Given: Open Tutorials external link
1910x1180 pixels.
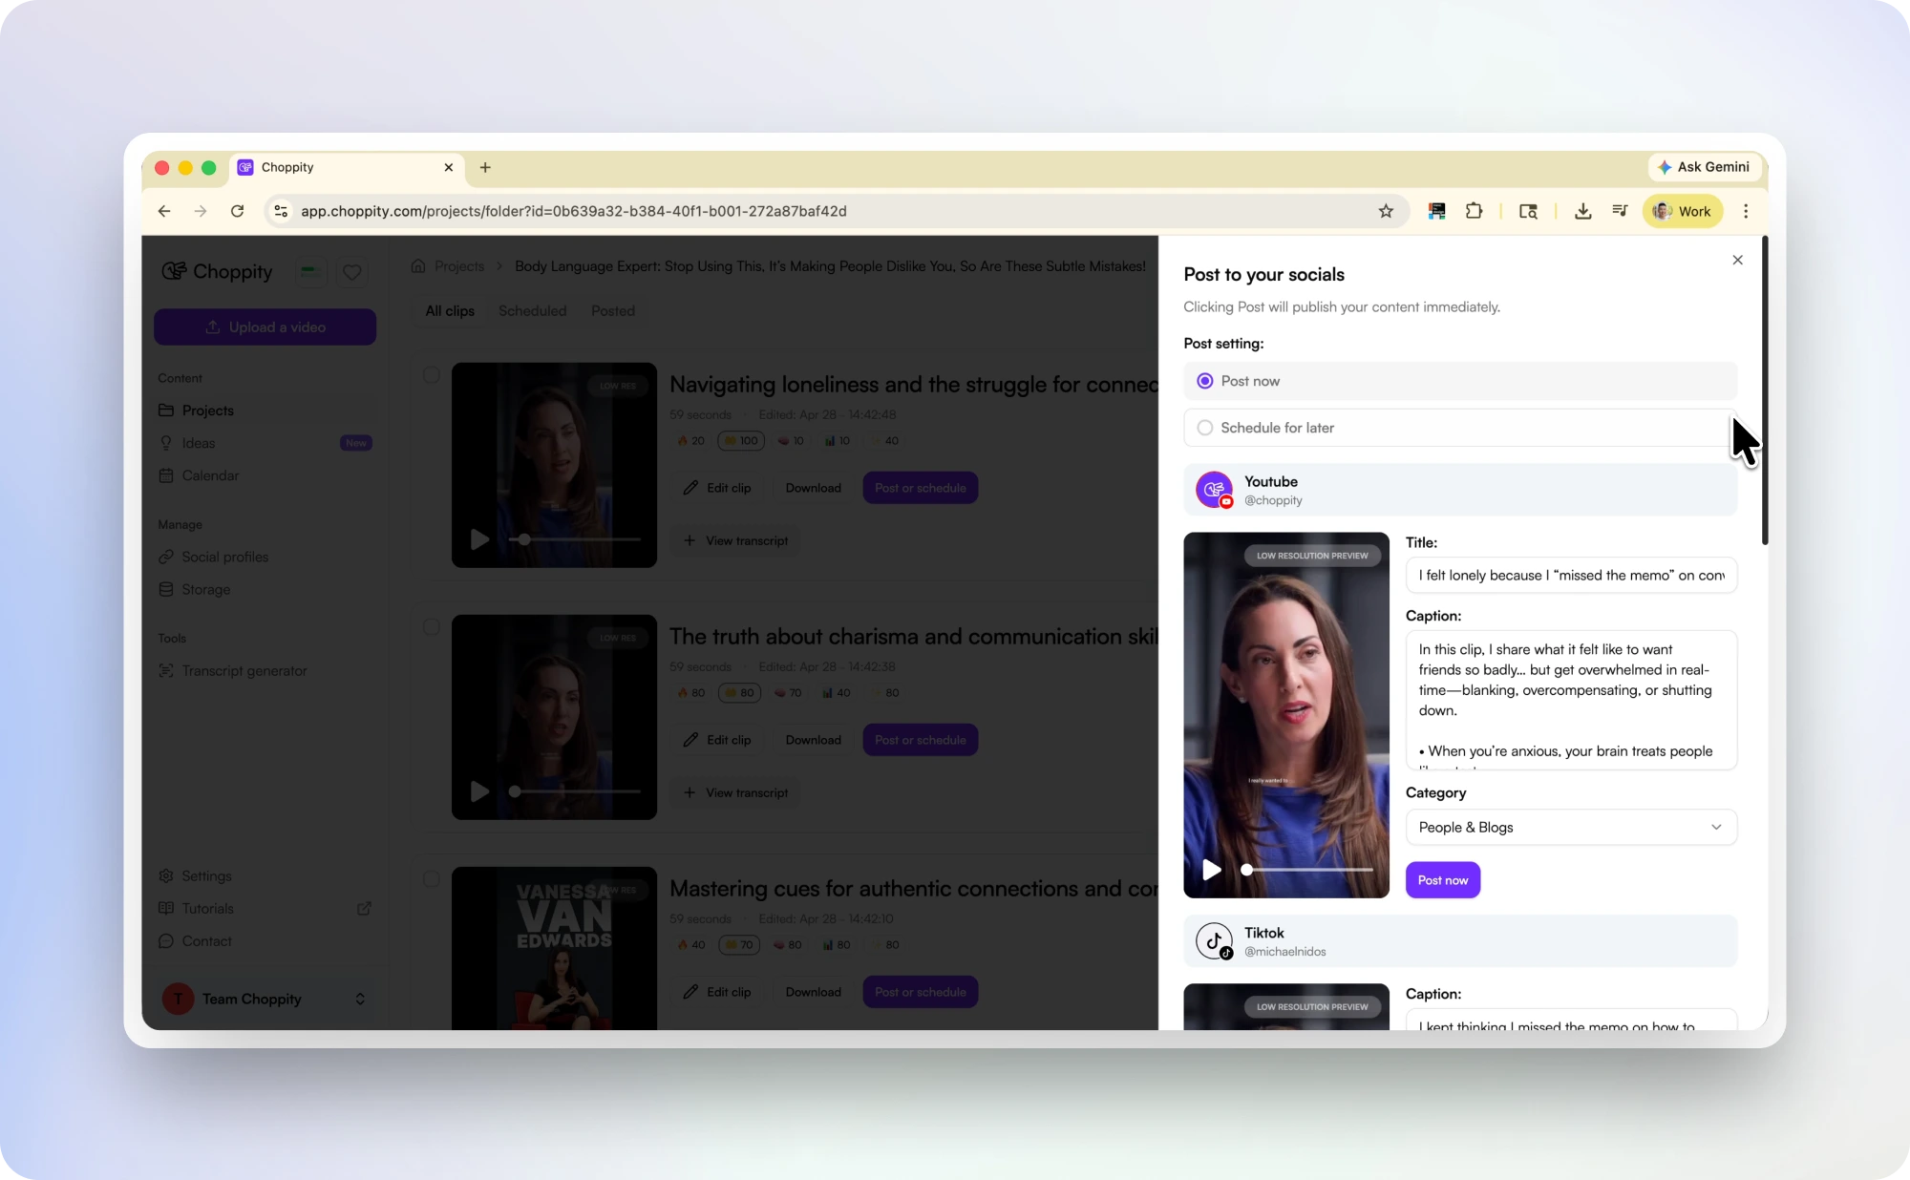Looking at the screenshot, I should click(x=265, y=908).
